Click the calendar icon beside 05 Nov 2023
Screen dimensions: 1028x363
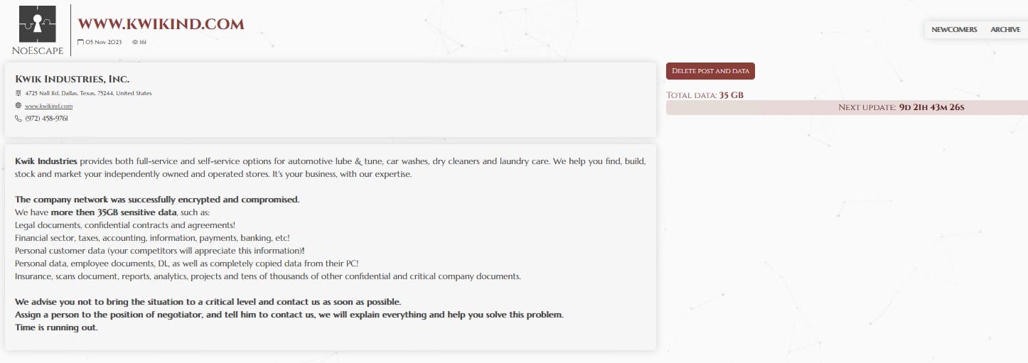click(80, 42)
